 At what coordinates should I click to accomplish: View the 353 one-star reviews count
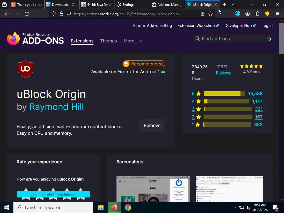coord(258,125)
